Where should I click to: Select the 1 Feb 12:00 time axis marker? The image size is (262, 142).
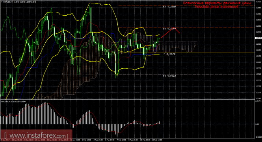87,140
